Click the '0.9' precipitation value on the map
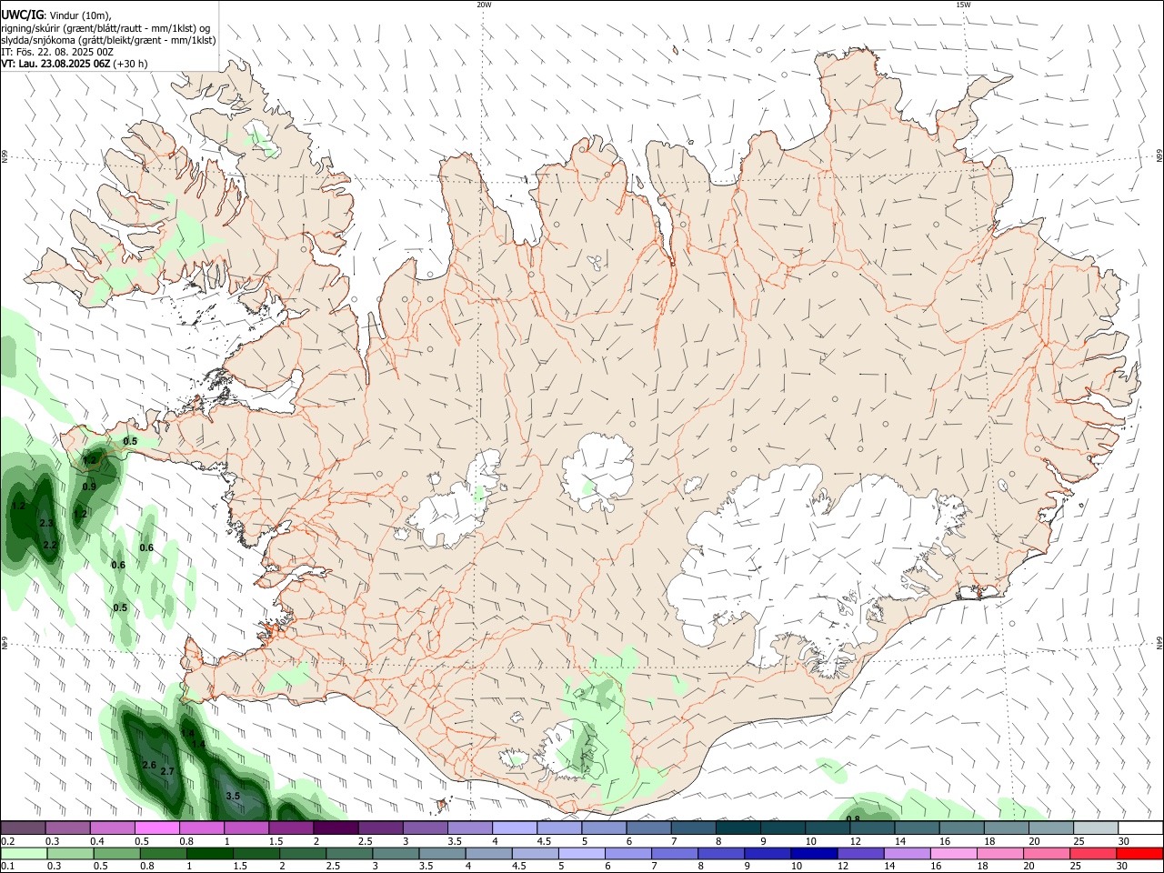The width and height of the screenshot is (1164, 873). click(x=89, y=487)
